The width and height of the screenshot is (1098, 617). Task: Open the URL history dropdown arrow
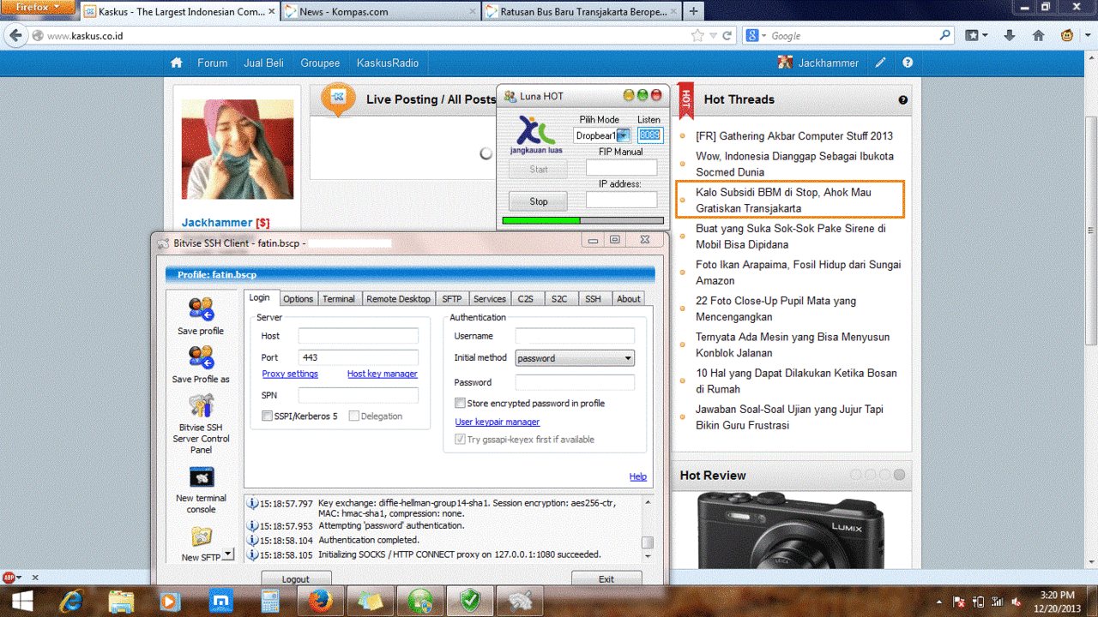click(x=714, y=36)
